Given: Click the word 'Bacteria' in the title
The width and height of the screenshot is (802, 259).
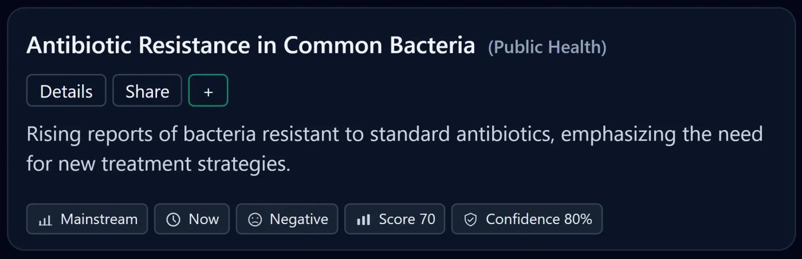Looking at the screenshot, I should pos(433,45).
